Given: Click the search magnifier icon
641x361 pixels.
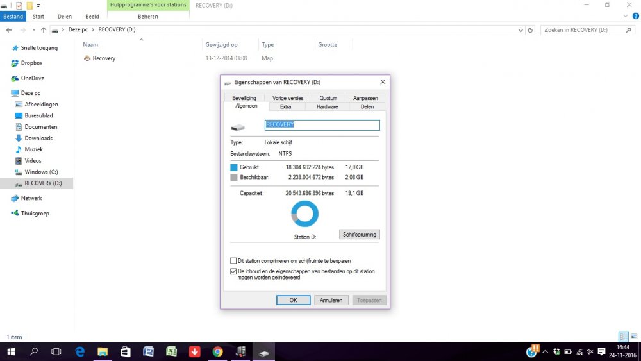Looking at the screenshot, I should (628, 30).
